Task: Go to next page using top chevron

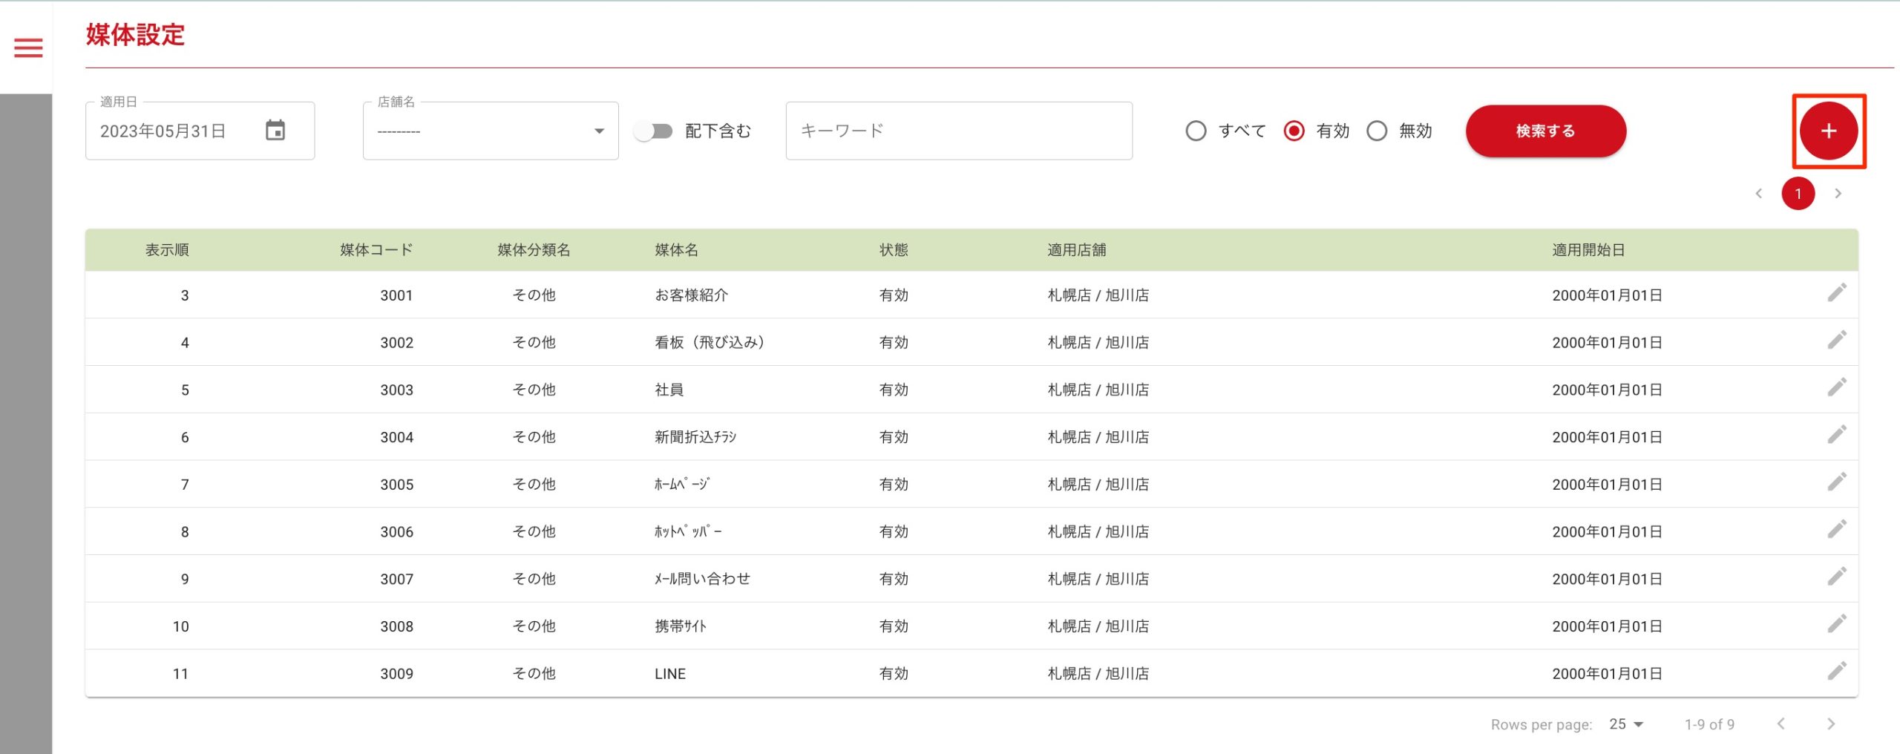Action: (x=1838, y=194)
